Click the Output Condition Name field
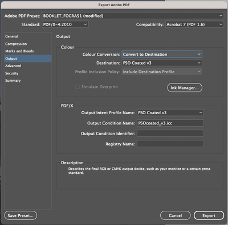 [x=170, y=123]
